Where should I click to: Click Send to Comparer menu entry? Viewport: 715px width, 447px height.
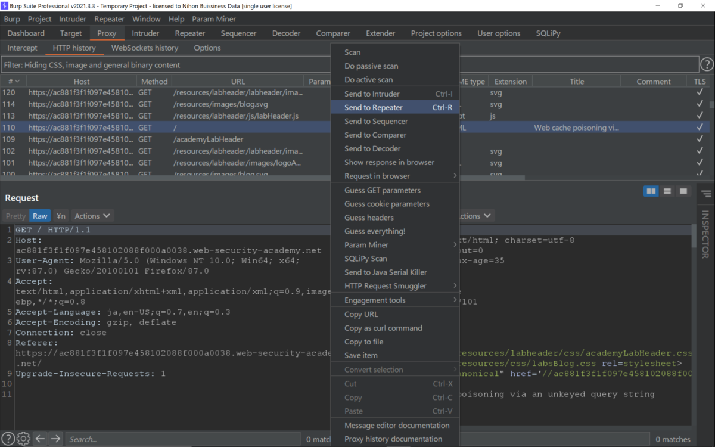coord(395,135)
